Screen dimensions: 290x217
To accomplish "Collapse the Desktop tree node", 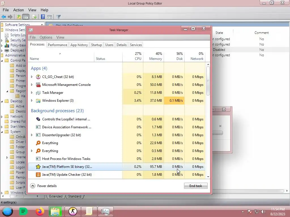I will (x=2, y=101).
